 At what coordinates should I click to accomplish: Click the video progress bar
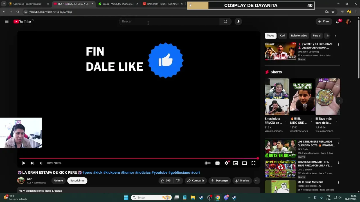click(x=139, y=159)
